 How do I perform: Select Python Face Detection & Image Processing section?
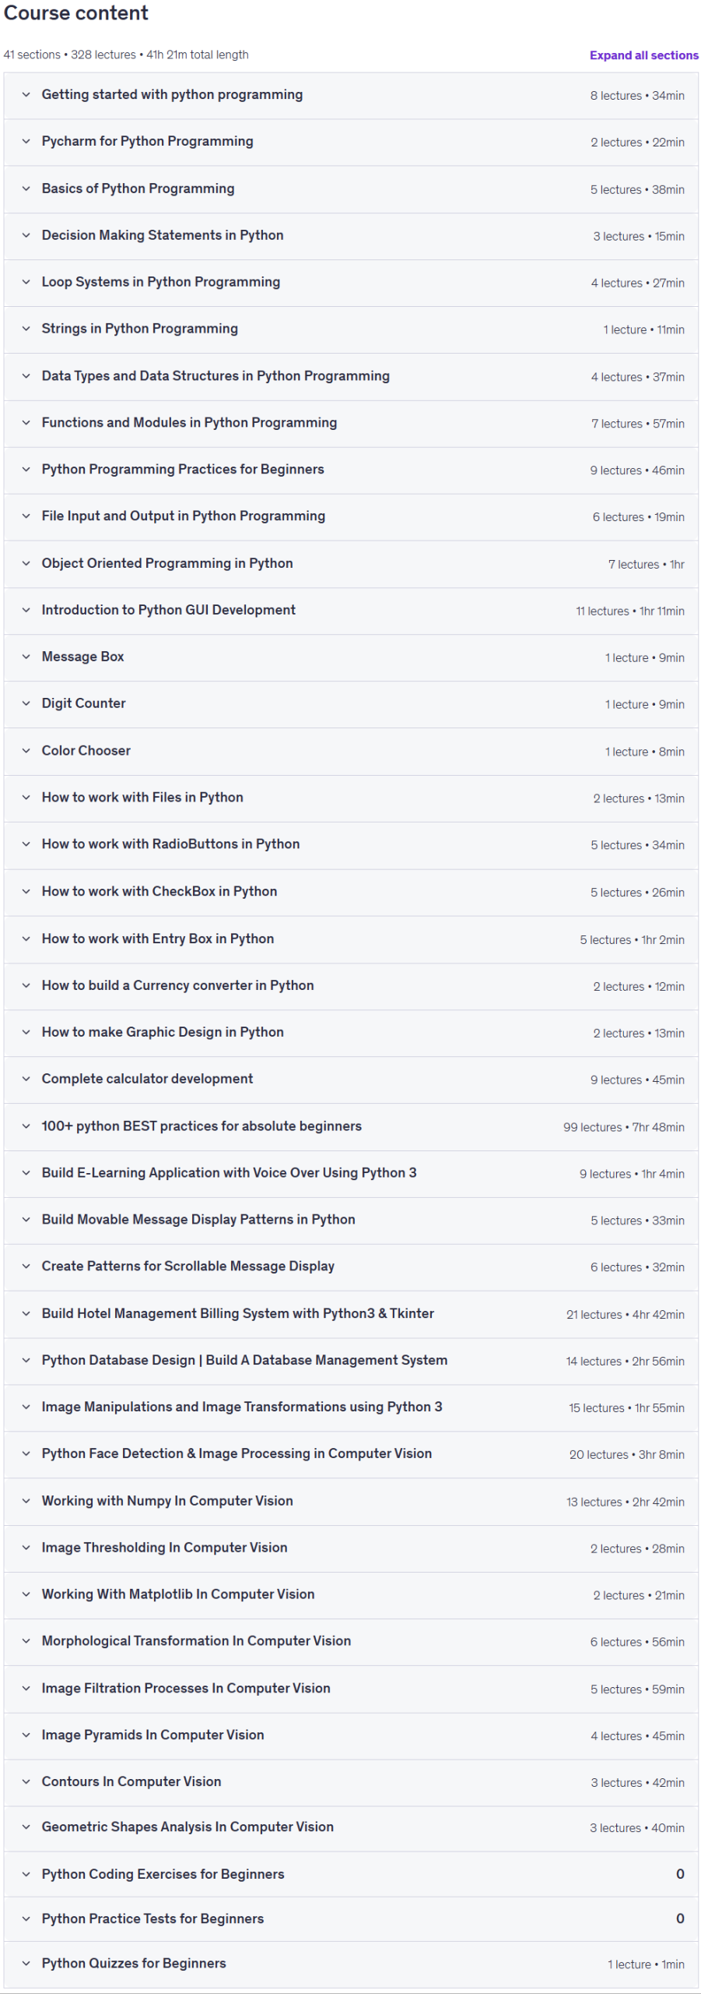[x=351, y=1454]
